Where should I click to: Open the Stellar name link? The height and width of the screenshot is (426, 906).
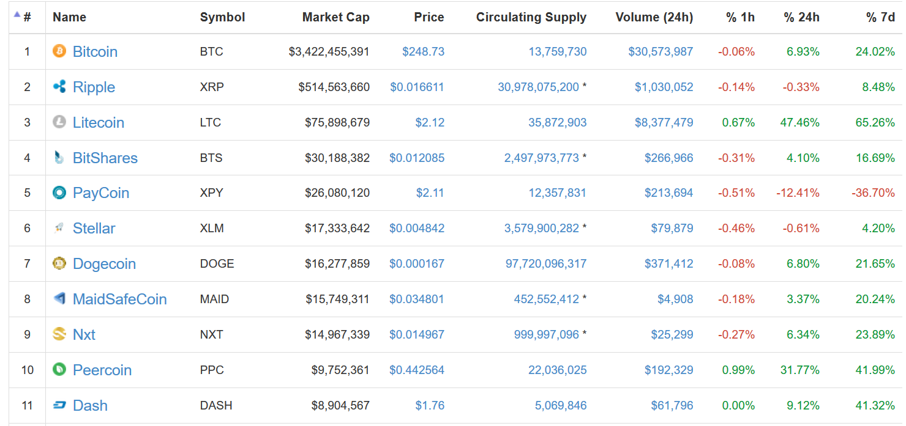click(94, 229)
